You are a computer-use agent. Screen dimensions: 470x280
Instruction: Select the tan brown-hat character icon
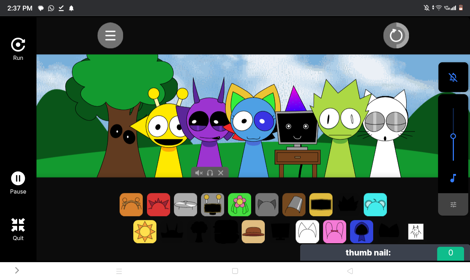pyautogui.click(x=253, y=232)
